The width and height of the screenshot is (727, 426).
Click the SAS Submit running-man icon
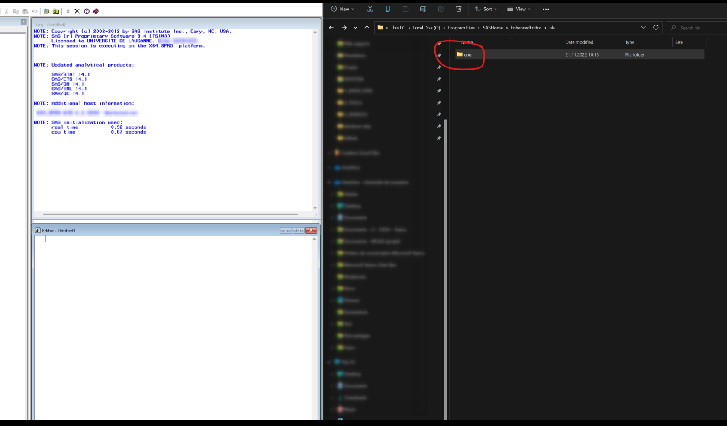(68, 11)
